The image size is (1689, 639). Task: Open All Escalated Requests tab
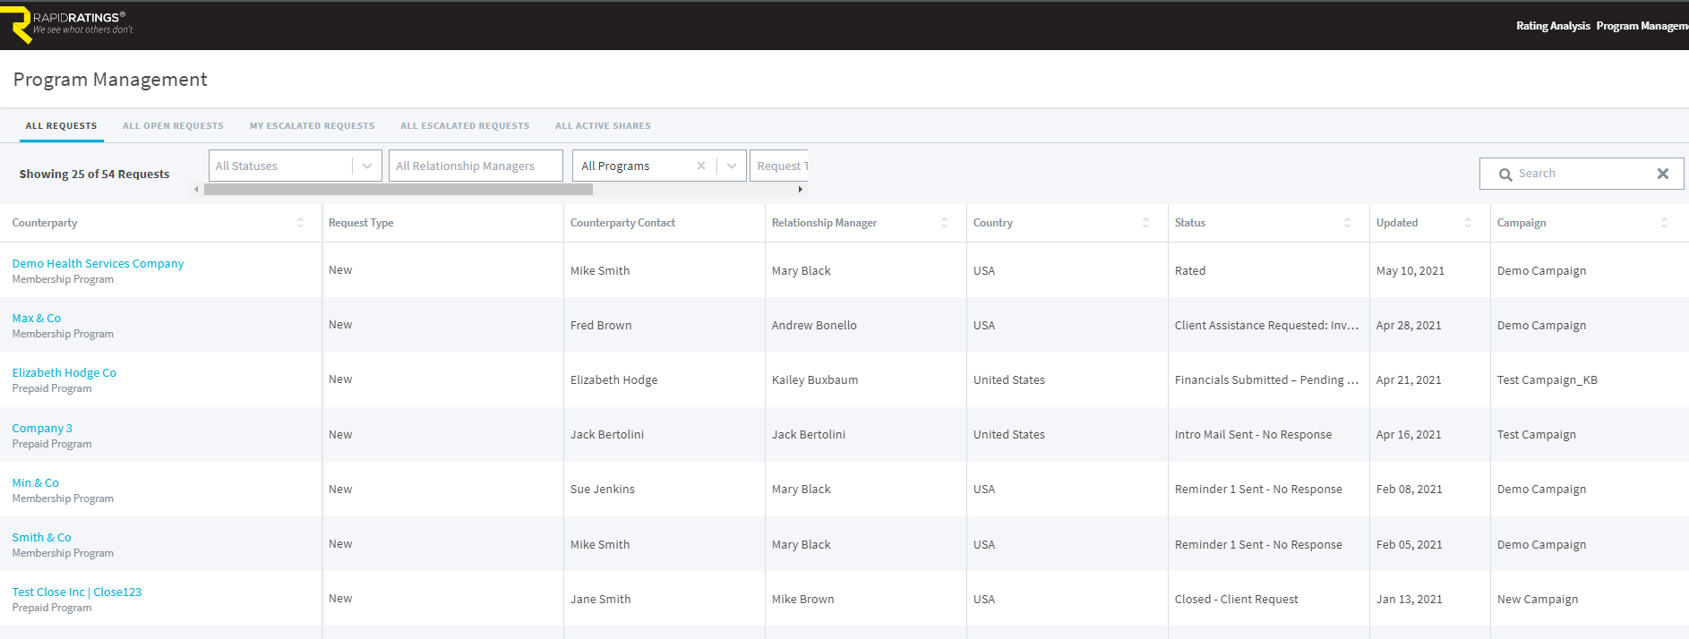coord(465,126)
